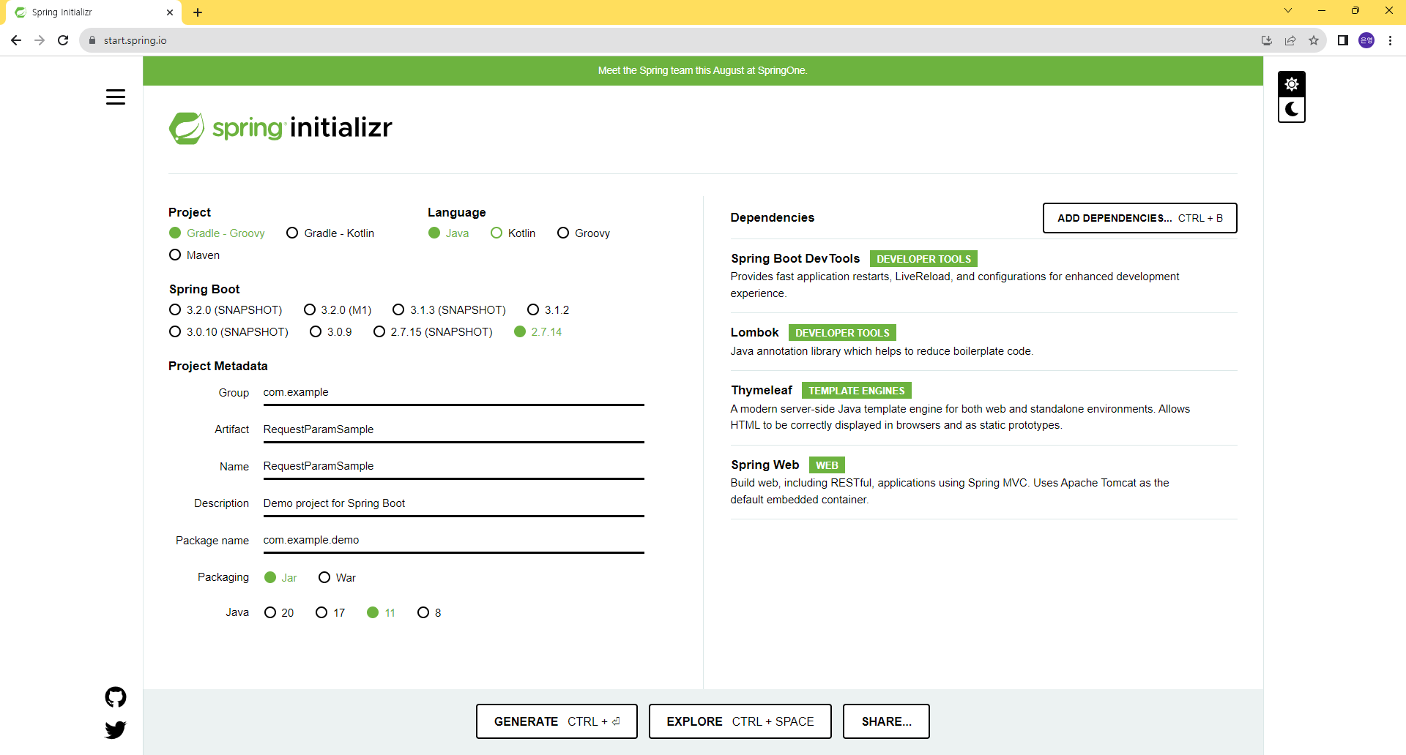This screenshot has height=755, width=1406.
Task: Choose War packaging
Action: click(x=338, y=578)
